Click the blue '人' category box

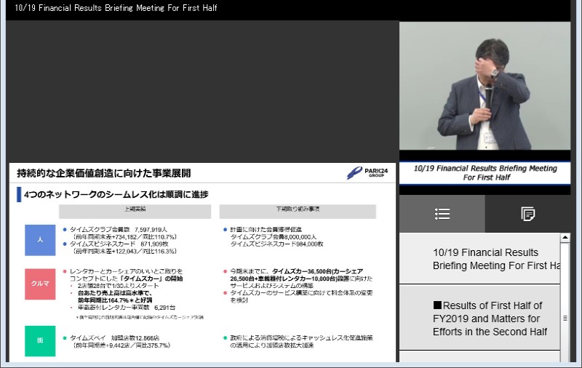[40, 240]
